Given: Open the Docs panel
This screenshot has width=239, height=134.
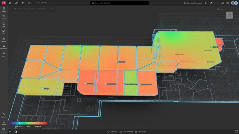Looking at the screenshot, I should [4, 32].
